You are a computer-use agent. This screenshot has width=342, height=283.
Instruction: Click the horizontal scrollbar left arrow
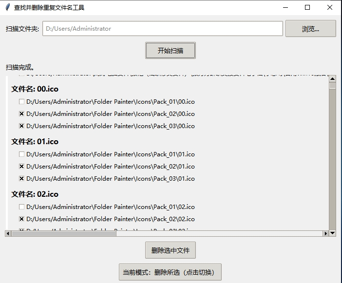coord(8,233)
